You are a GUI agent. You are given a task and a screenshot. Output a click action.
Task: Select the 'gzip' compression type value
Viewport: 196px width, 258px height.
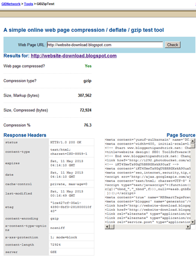[x=87, y=81]
